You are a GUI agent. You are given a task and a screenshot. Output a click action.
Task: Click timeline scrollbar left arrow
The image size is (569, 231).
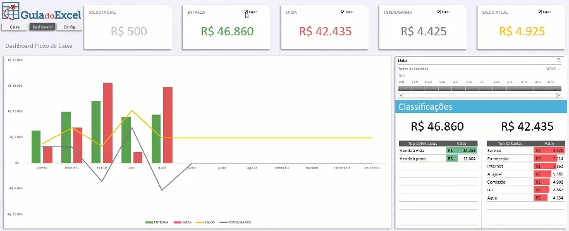point(401,95)
